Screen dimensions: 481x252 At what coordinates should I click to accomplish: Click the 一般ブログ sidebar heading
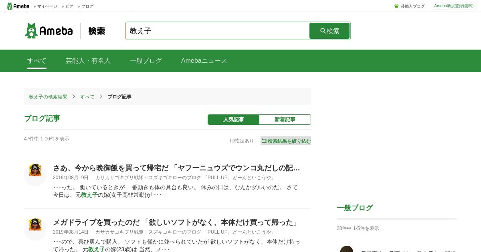point(355,208)
